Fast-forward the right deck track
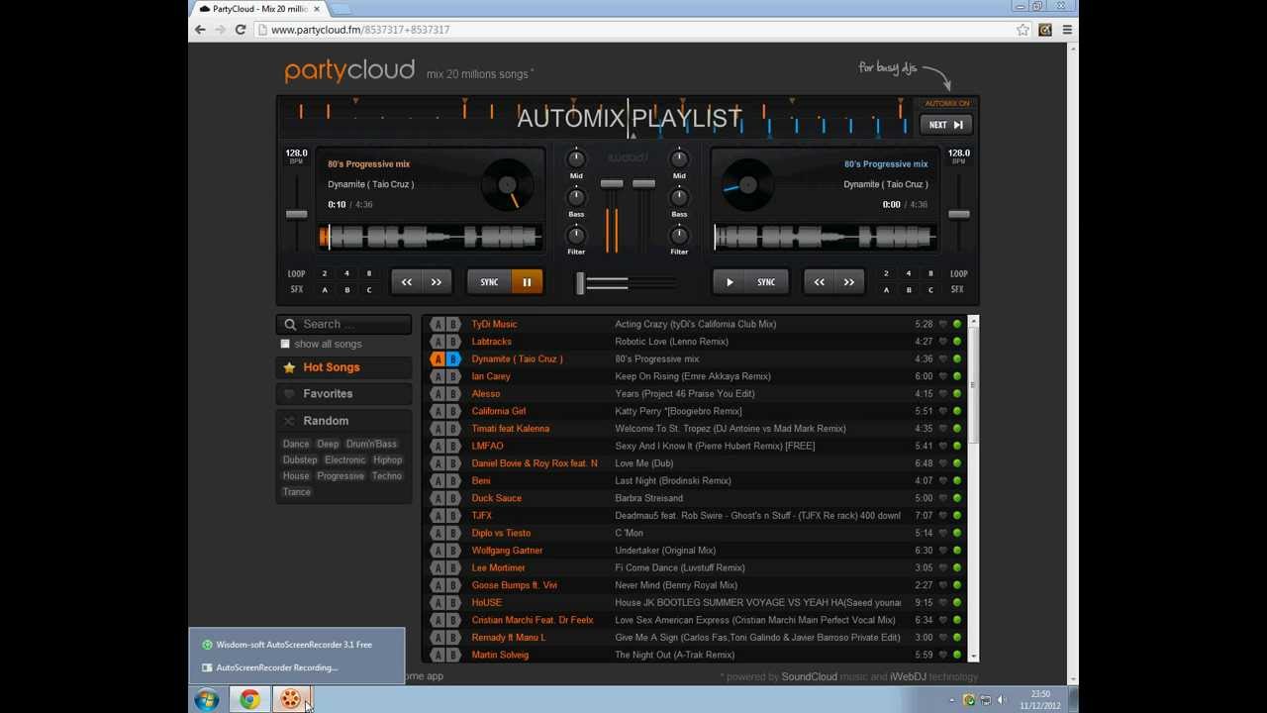This screenshot has width=1267, height=713. click(848, 282)
